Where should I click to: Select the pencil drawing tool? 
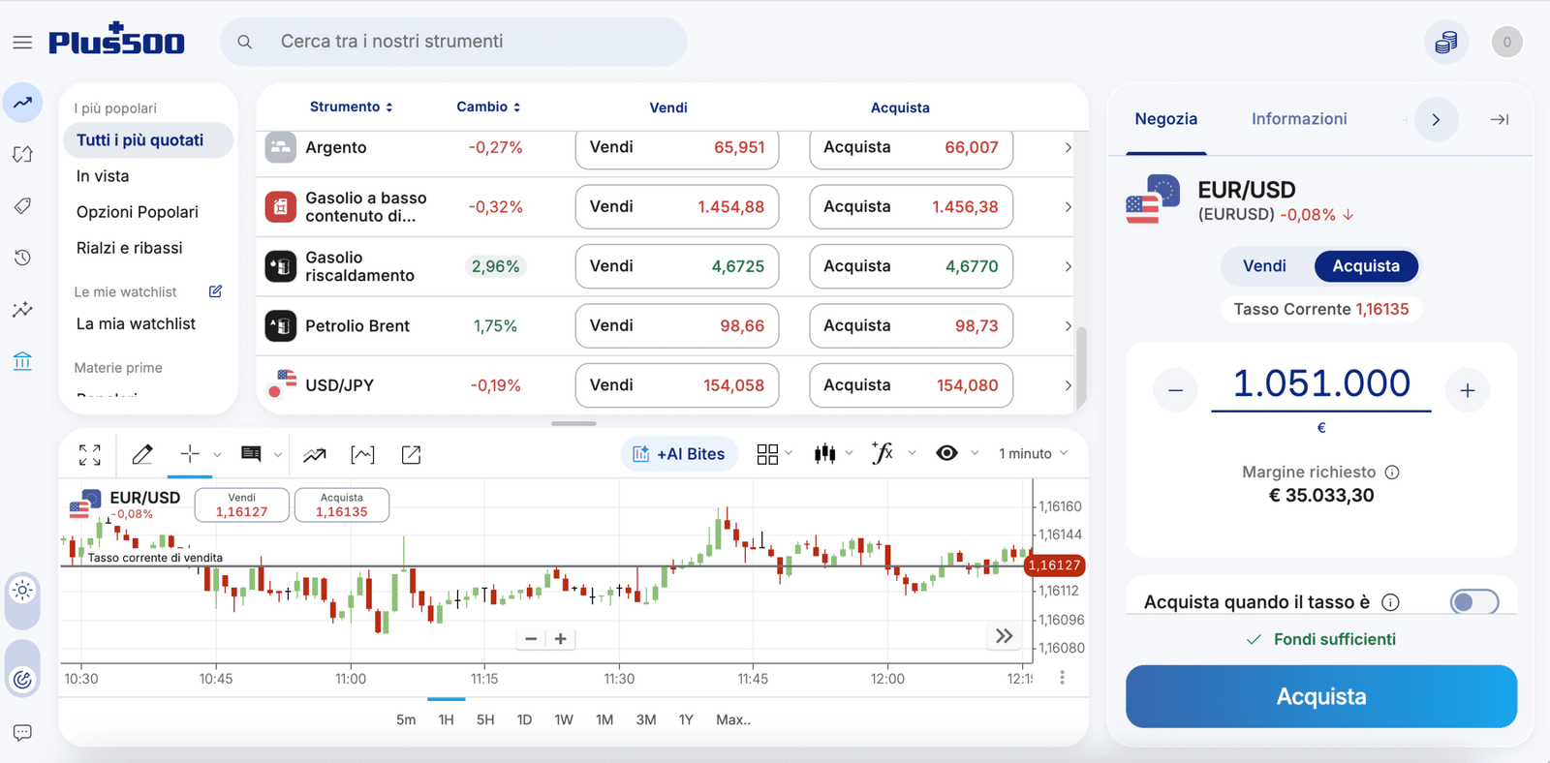(142, 454)
